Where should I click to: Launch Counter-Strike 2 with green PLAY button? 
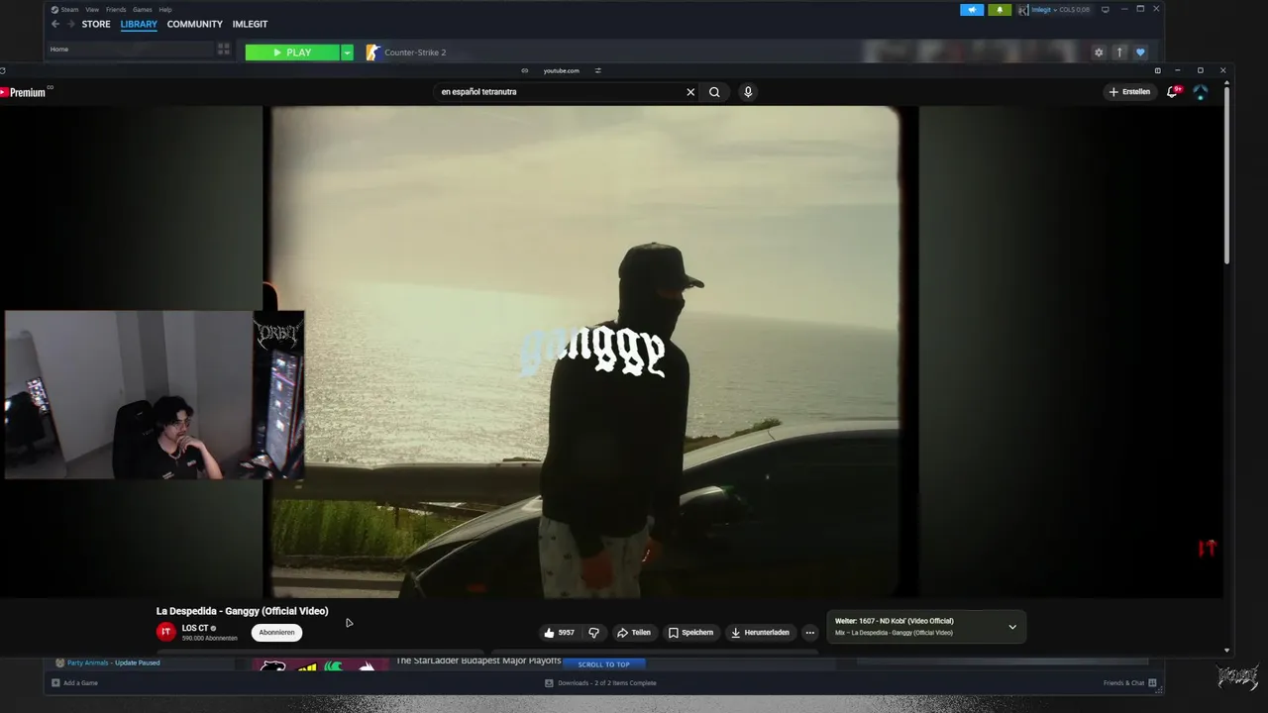[292, 52]
